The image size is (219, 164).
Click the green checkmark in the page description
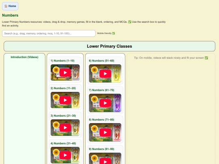(x=130, y=22)
